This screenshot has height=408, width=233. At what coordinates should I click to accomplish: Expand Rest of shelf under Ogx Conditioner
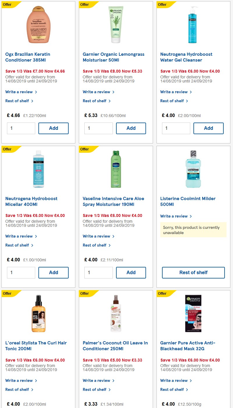[x=17, y=101]
